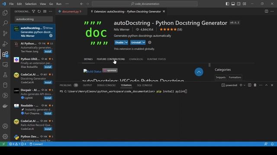
Task: Open the Testing flask view
Action: [x=5, y=75]
